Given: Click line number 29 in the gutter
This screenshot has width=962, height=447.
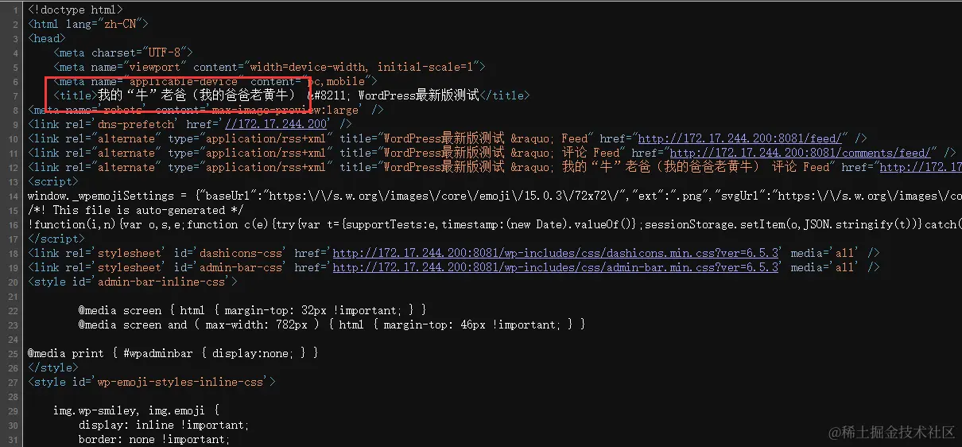Looking at the screenshot, I should [14, 410].
